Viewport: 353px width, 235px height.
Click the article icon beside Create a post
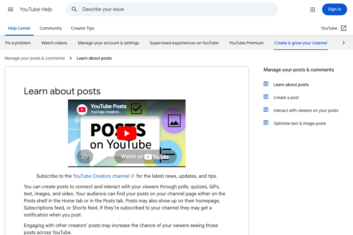[x=266, y=97]
